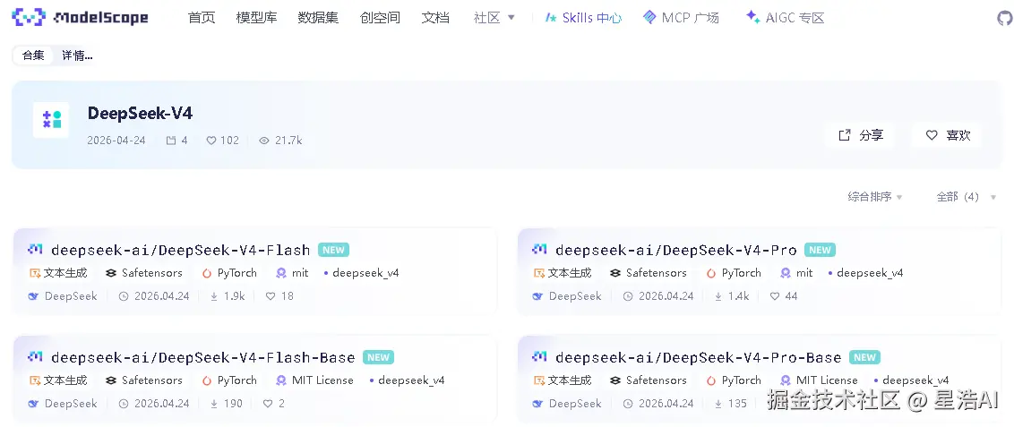Click the 喜欢 like button
The height and width of the screenshot is (427, 1014).
948,135
